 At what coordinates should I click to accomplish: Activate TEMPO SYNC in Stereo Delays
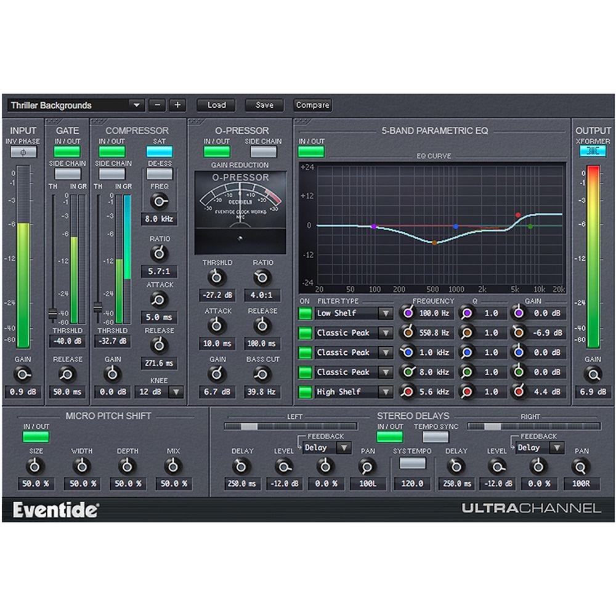pos(436,435)
